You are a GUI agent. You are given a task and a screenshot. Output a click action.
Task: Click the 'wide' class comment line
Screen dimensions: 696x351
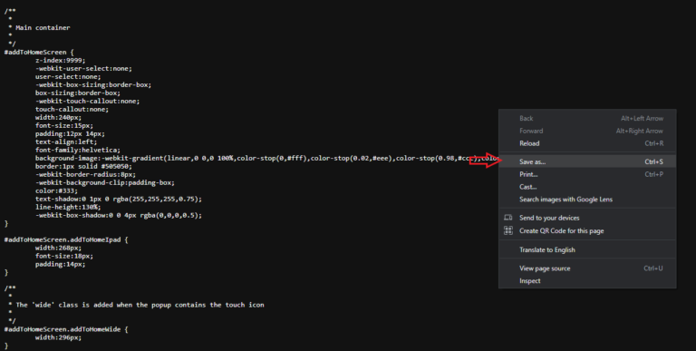(x=140, y=305)
